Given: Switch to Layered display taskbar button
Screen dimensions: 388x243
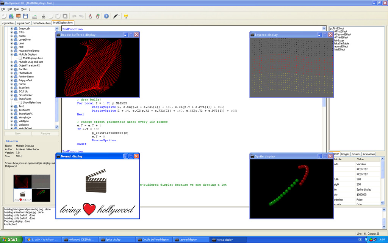Looking at the screenshot, I should (191, 240).
